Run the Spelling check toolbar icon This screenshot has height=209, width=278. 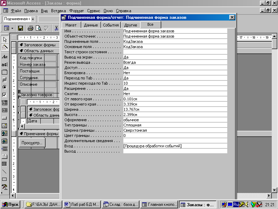pyautogui.click(x=47, y=28)
